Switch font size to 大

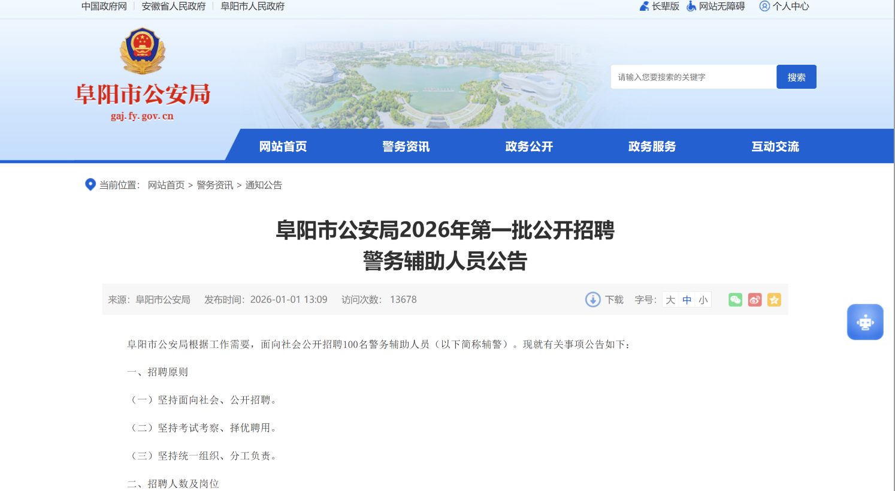(671, 300)
